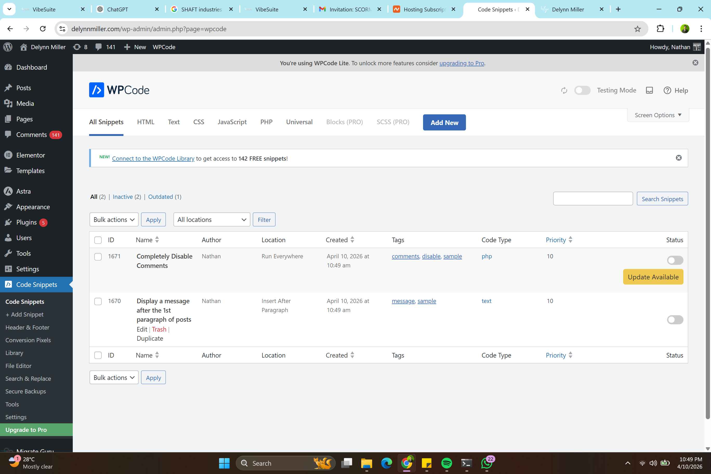Reload the page in Chrome
The image size is (711, 474).
(x=43, y=29)
